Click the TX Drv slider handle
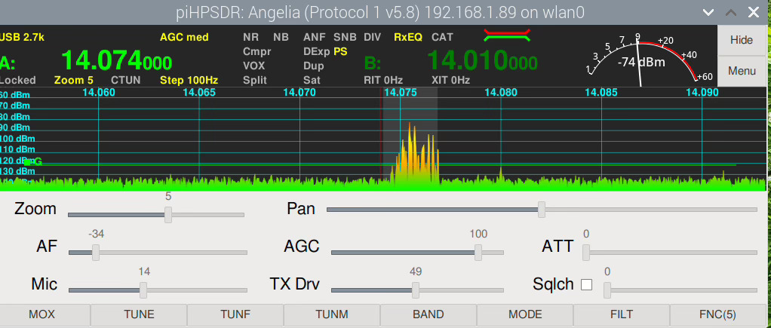The image size is (771, 328). pyautogui.click(x=415, y=290)
